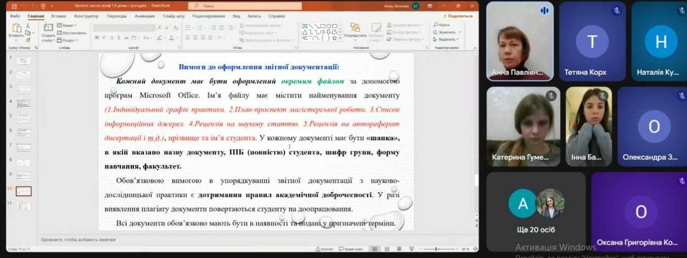Click the Center align paragraph icon
Screen dimensions: 687x258
tap(196, 38)
